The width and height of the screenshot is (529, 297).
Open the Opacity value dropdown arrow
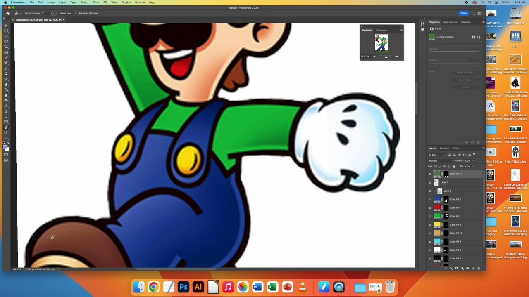pos(473,161)
